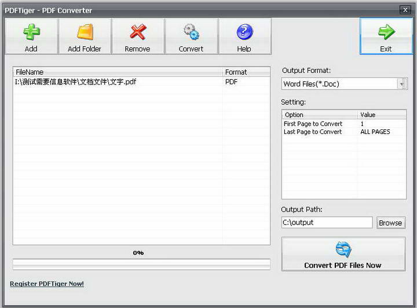Click the Register PDFTiger Now! link
Image resolution: width=417 pixels, height=308 pixels.
click(x=47, y=284)
